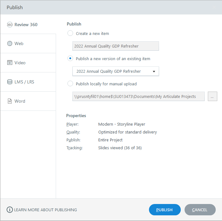This screenshot has width=222, height=221.
Task: Open the LMS / LRS tab label
Action: [x=24, y=82]
